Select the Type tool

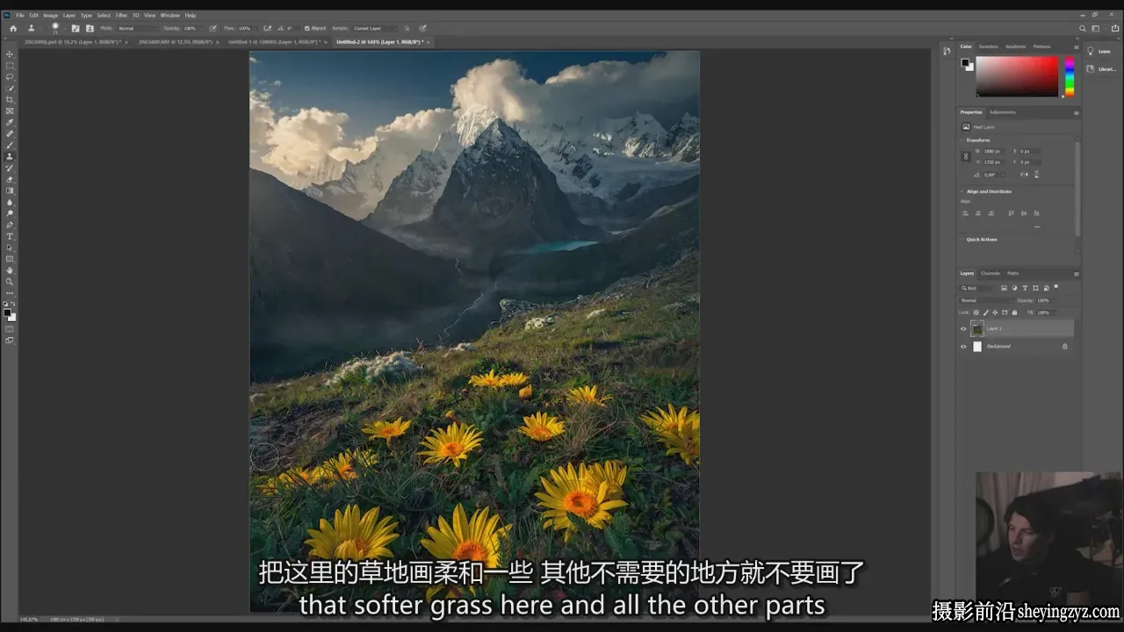10,236
